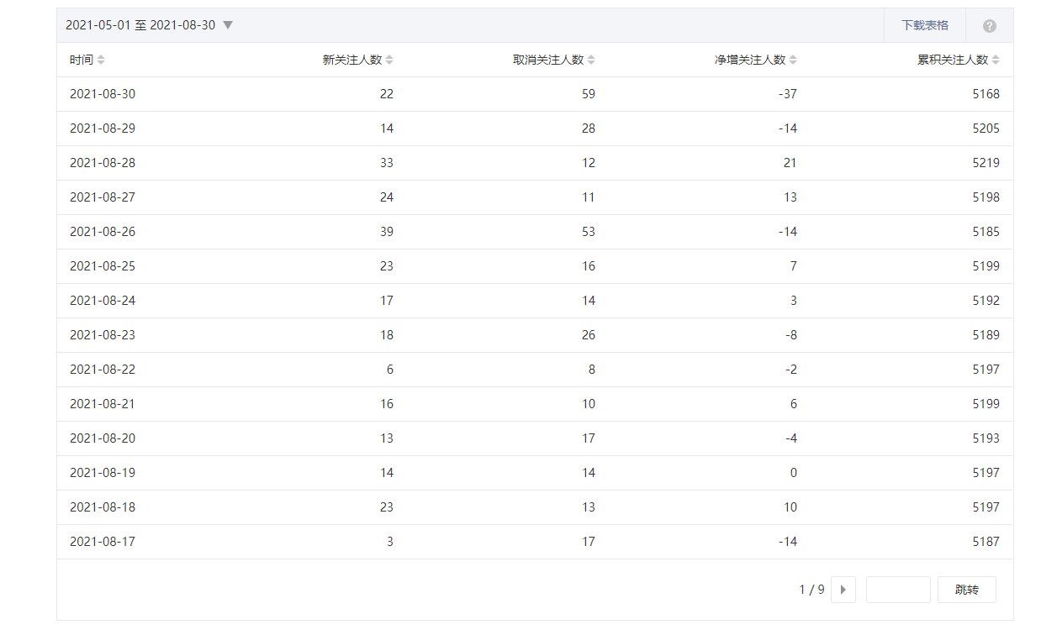Image resolution: width=1041 pixels, height=635 pixels.
Task: Click the 1 / 9 page indicator
Action: pos(811,590)
